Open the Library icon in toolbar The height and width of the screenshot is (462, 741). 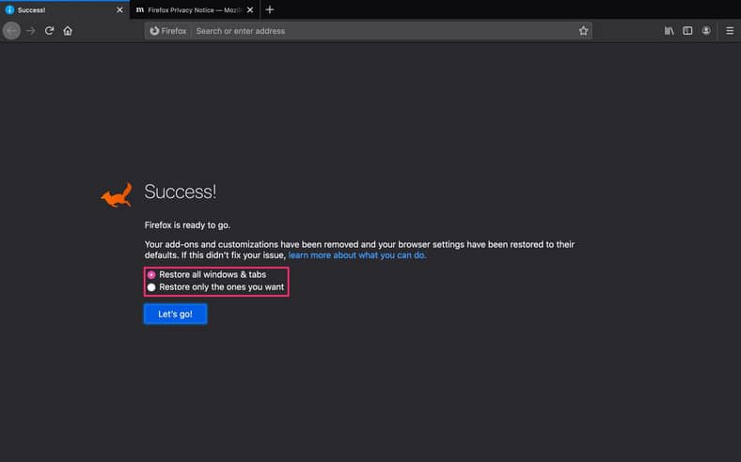[x=670, y=31]
